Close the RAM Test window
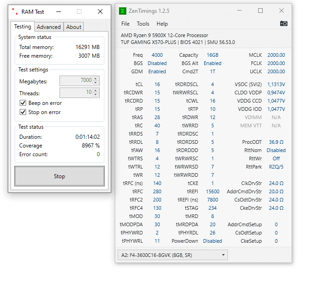The height and width of the screenshot is (289, 314). pyautogui.click(x=100, y=11)
